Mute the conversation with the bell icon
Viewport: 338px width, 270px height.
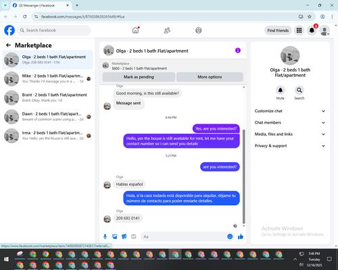(x=281, y=90)
